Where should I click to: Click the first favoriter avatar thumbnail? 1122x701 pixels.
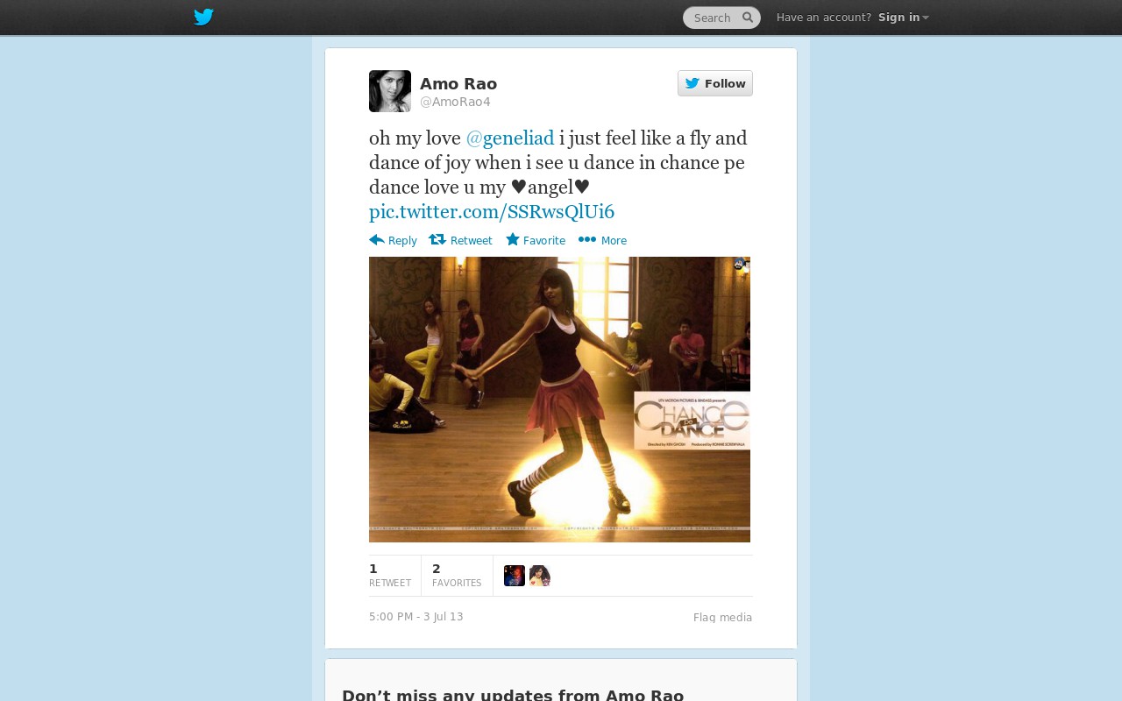pyautogui.click(x=515, y=576)
